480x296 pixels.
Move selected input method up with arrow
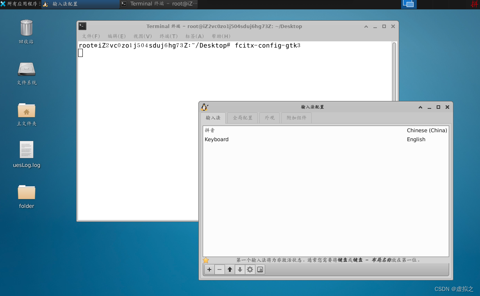[230, 269]
